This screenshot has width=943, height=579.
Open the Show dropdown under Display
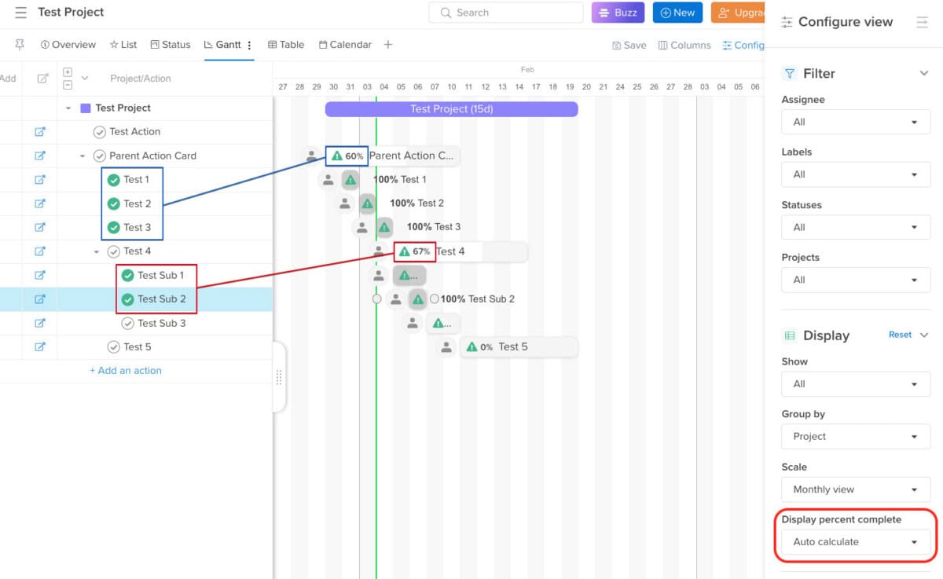[x=856, y=384]
